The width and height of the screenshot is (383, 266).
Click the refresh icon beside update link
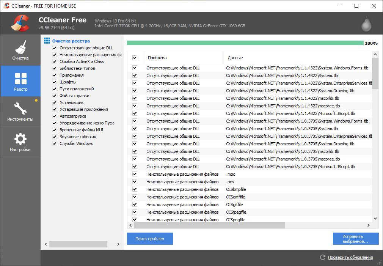click(323, 257)
